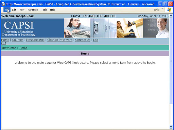The image size is (174, 130).
Task: Open the Message Box link
Action: pos(35,40)
